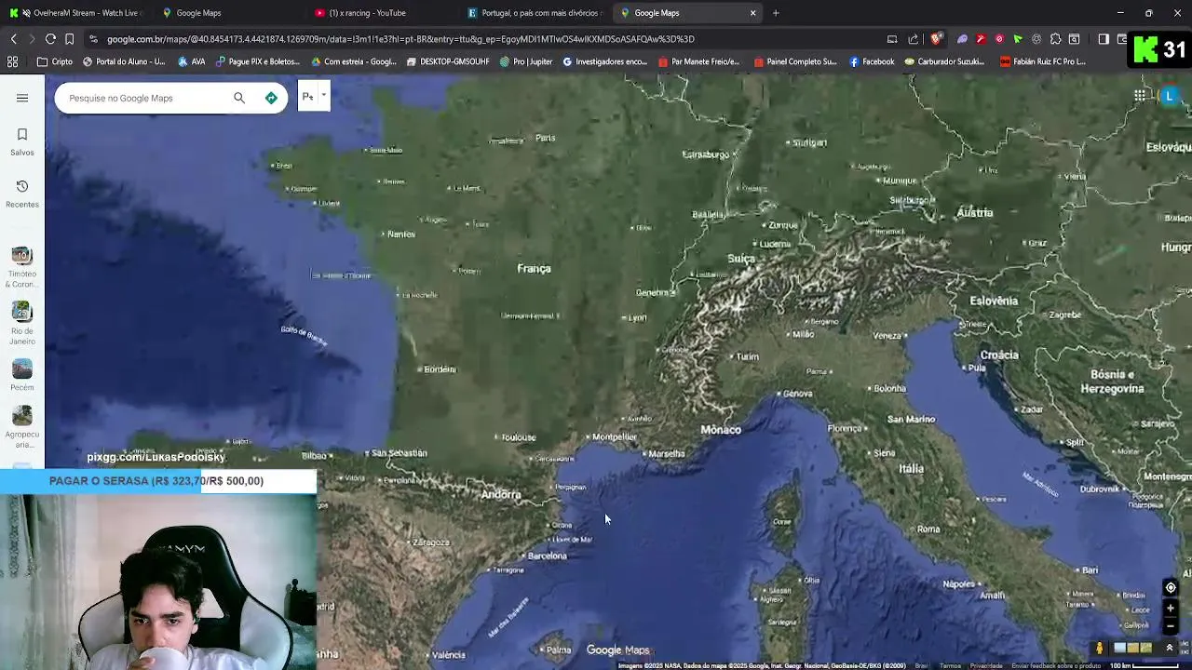Zoom out the map with minus button
1192x670 pixels.
(1171, 625)
